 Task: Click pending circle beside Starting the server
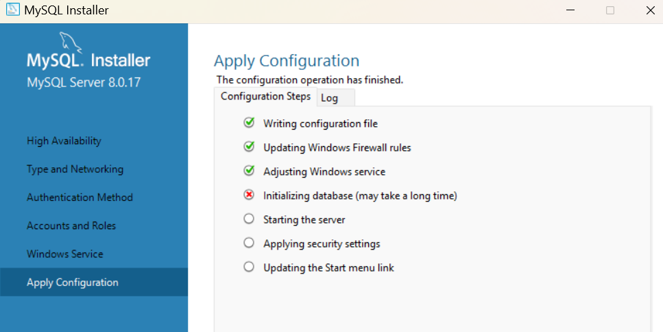click(x=249, y=219)
